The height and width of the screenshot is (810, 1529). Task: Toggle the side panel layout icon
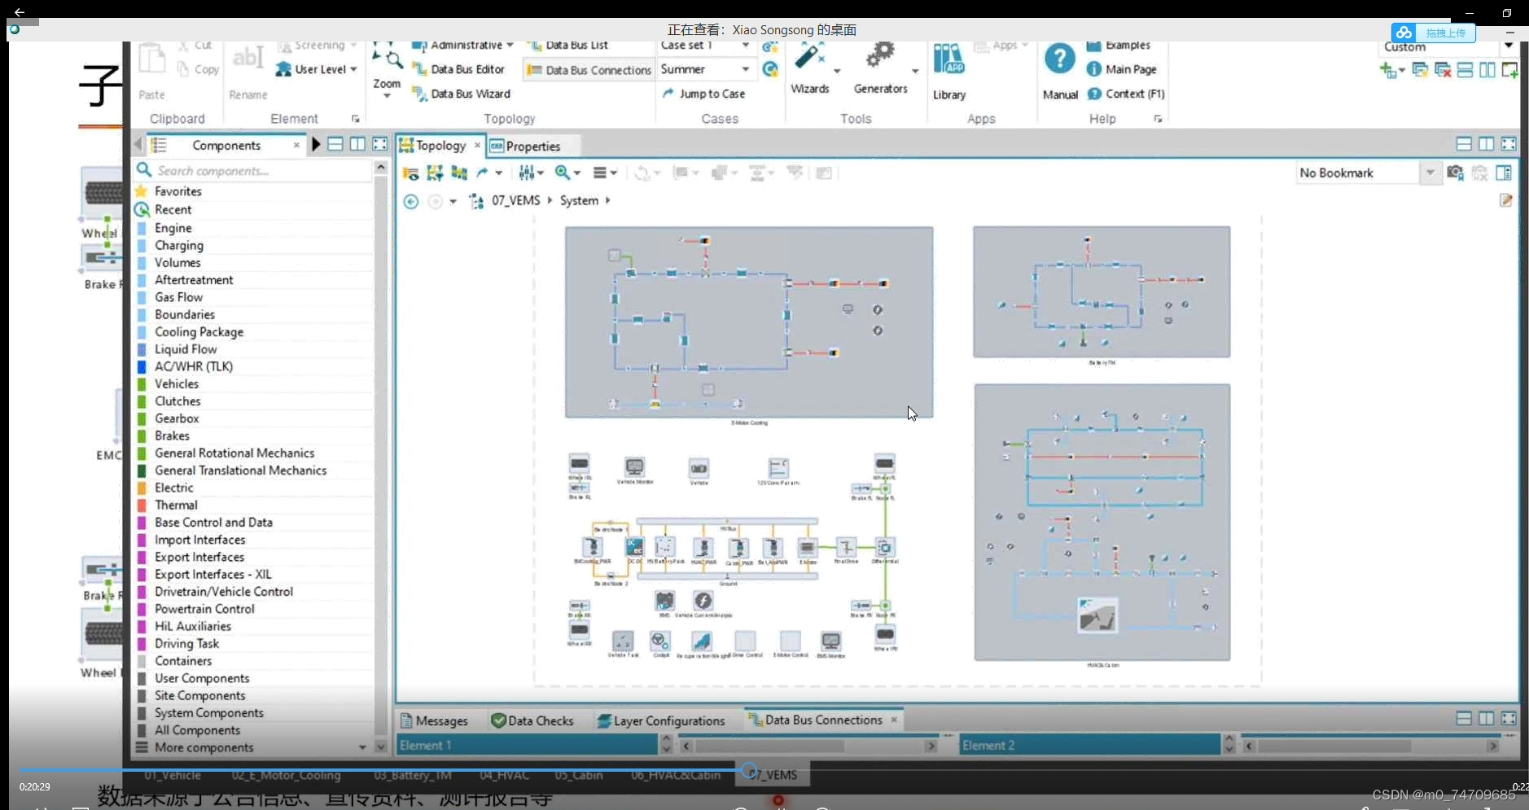(x=1504, y=173)
